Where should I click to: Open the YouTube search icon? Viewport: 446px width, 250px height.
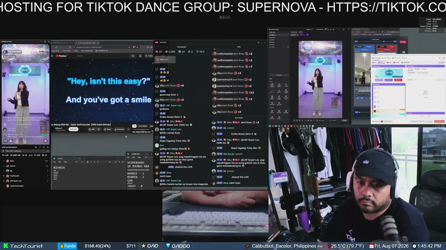click(x=133, y=56)
